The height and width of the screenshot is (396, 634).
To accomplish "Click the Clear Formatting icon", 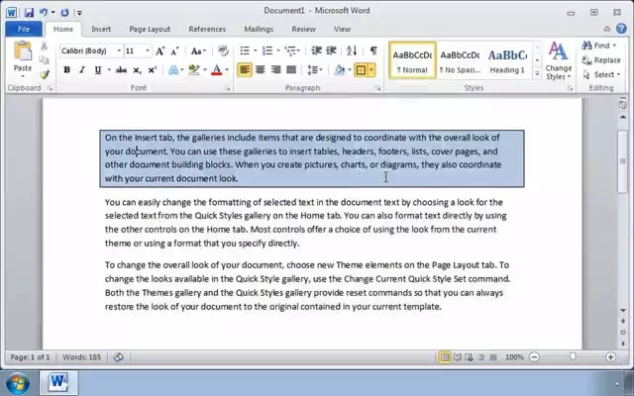I will click(x=223, y=50).
